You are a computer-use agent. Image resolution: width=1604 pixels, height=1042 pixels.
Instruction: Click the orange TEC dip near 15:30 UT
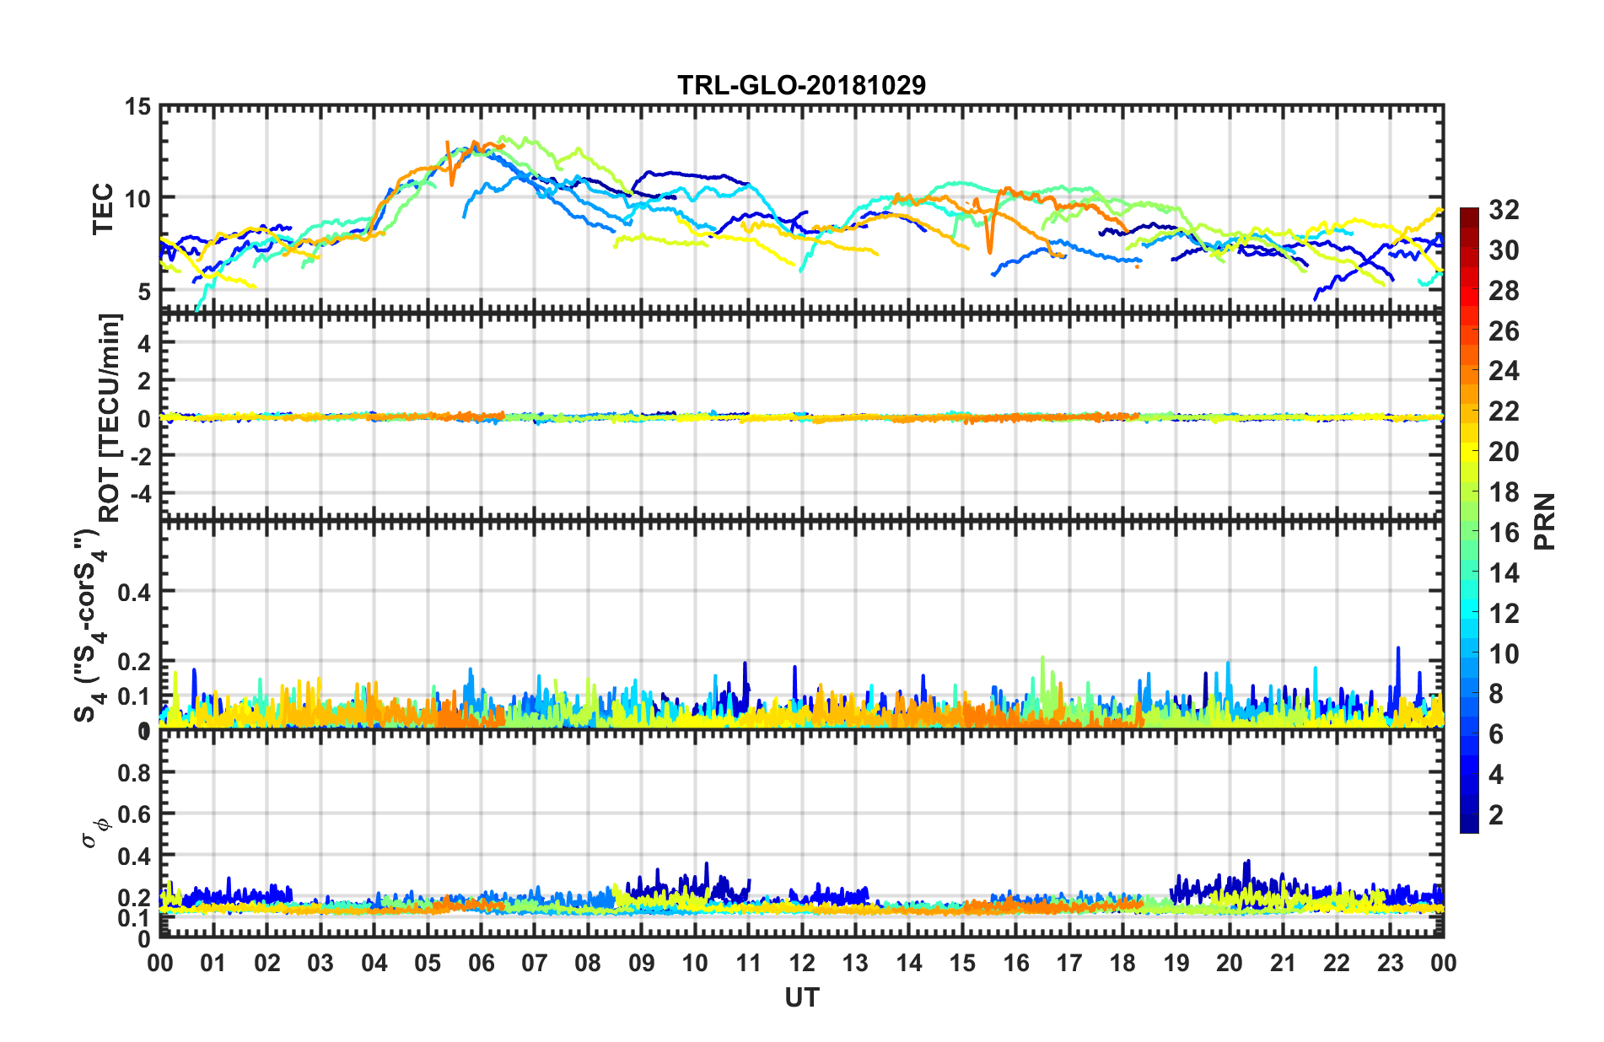pos(990,232)
